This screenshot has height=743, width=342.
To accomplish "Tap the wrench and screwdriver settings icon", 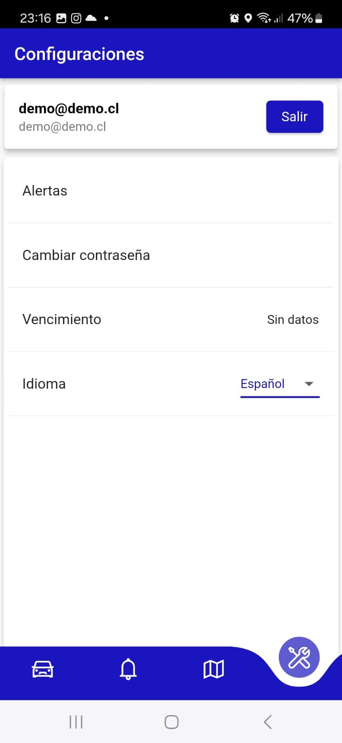I will pyautogui.click(x=299, y=657).
